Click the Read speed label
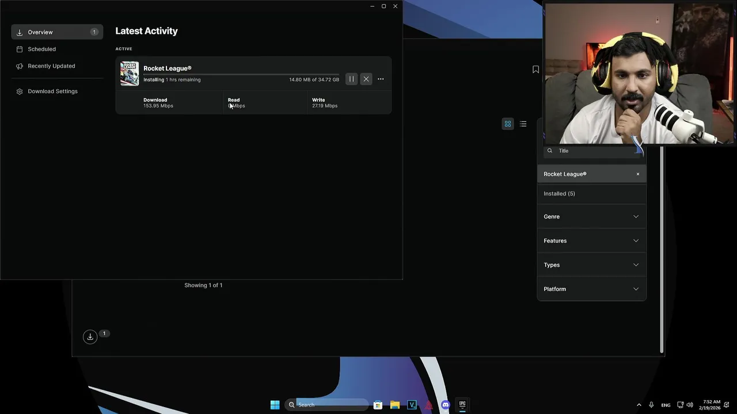The width and height of the screenshot is (737, 414). pos(234,100)
